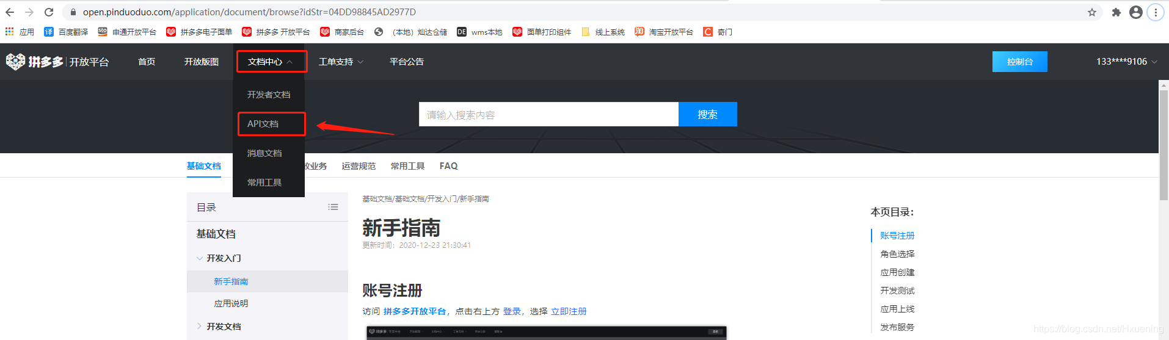Select 开发者文档 from the dropdown
The height and width of the screenshot is (340, 1169).
pyautogui.click(x=269, y=95)
